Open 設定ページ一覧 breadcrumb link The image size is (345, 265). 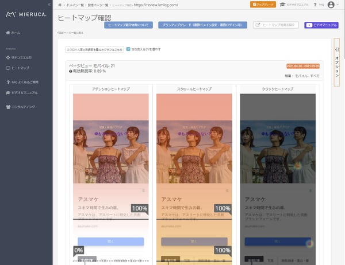click(x=98, y=5)
